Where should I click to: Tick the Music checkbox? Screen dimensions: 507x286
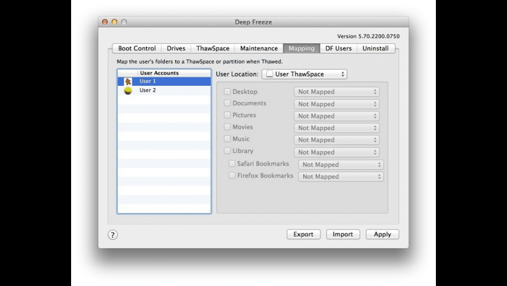(227, 139)
